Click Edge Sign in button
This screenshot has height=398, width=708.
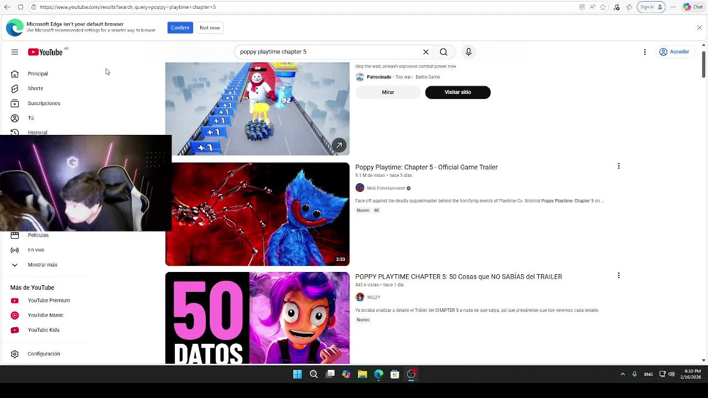point(651,7)
